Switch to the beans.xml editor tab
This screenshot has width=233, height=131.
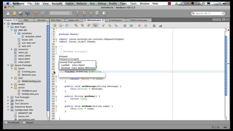[74, 20]
